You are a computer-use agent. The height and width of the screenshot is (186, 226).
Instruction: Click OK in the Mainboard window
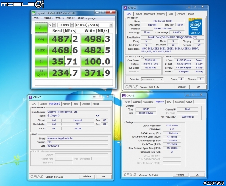(x=103, y=176)
